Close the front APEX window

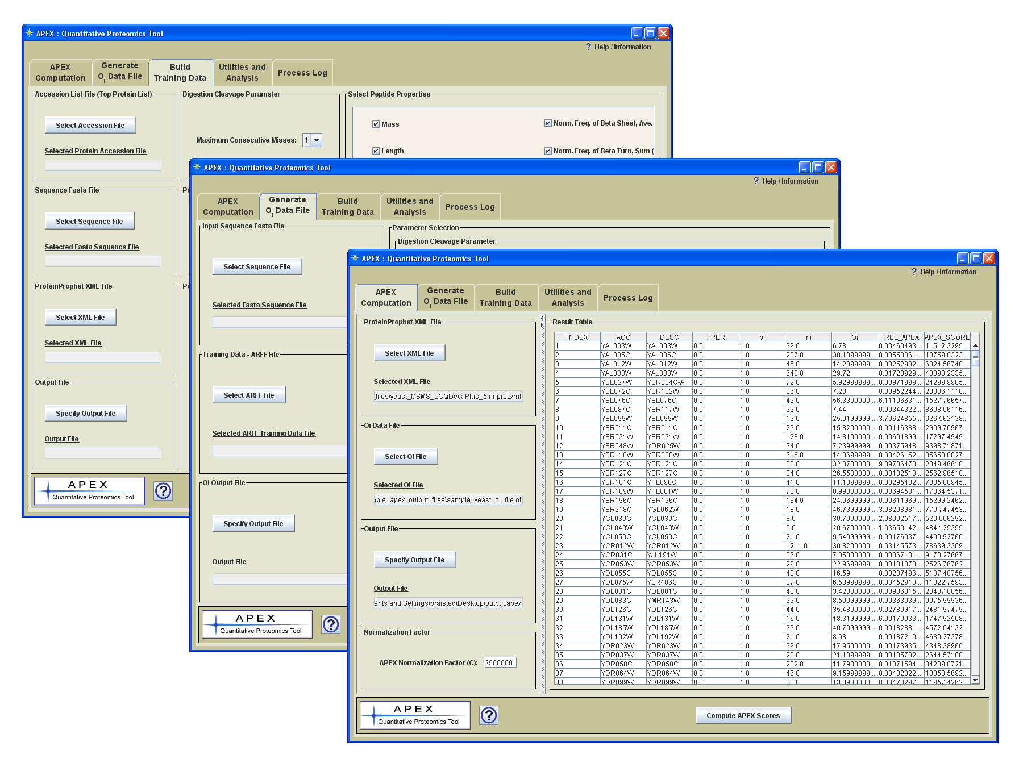(989, 259)
